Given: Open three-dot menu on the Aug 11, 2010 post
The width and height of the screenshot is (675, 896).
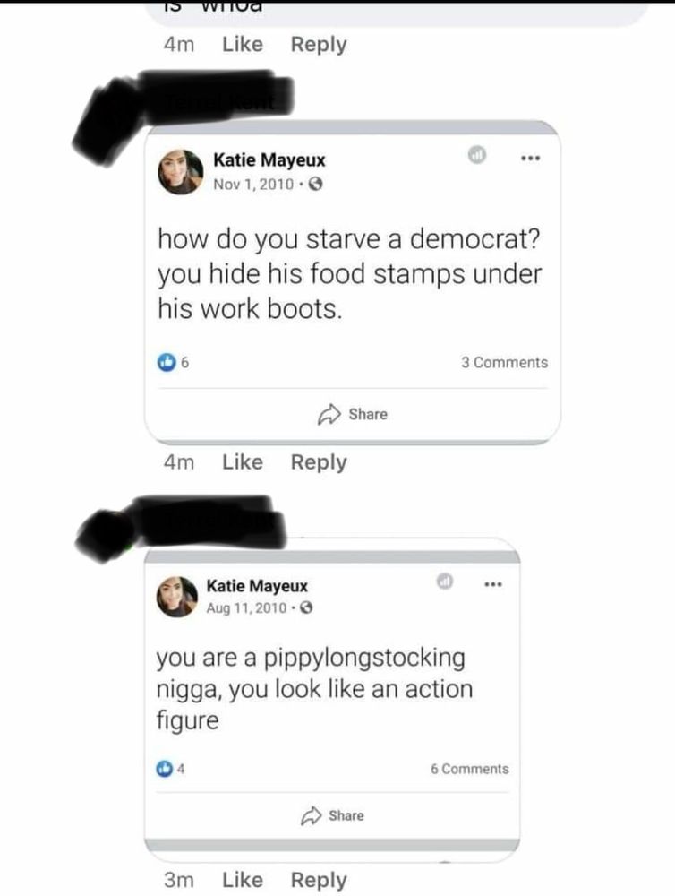Looking at the screenshot, I should pos(493,585).
